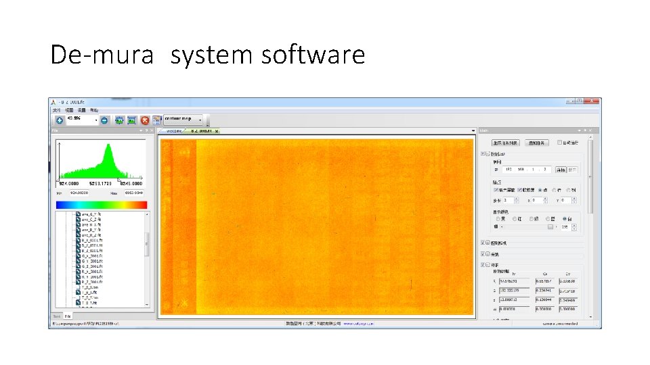Viewport: 650px width, 365px height.
Task: Click the blue minus zoom-out icon
Action: [x=104, y=120]
